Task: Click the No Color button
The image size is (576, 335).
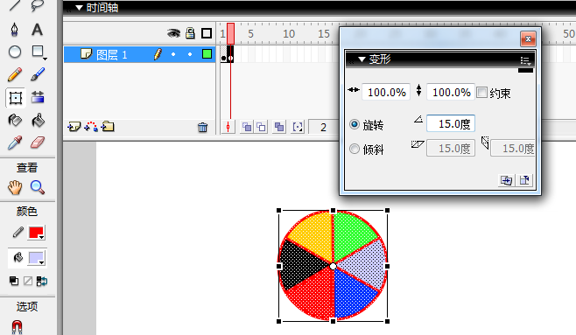Action: pyautogui.click(x=28, y=281)
